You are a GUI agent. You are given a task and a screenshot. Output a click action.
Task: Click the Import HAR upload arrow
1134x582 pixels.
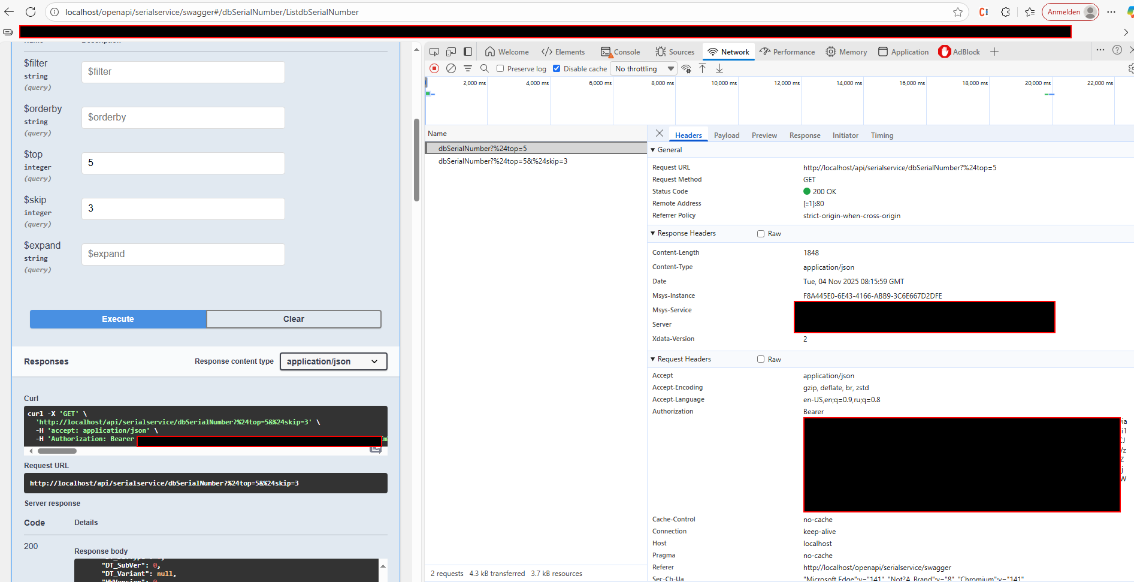pyautogui.click(x=703, y=69)
